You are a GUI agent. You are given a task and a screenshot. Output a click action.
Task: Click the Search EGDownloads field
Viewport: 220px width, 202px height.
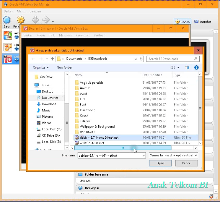coord(173,59)
